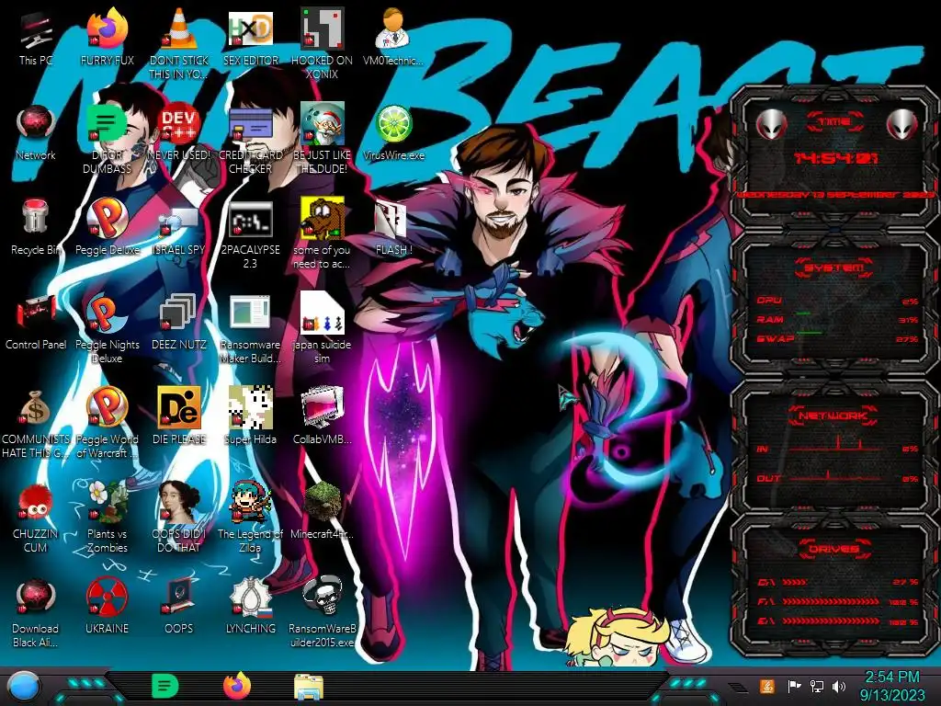This screenshot has height=706, width=941.
Task: Open the LYNCHING noose icon
Action: (x=250, y=605)
